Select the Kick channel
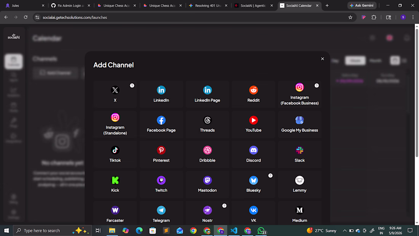The height and width of the screenshot is (236, 419). coord(115,185)
